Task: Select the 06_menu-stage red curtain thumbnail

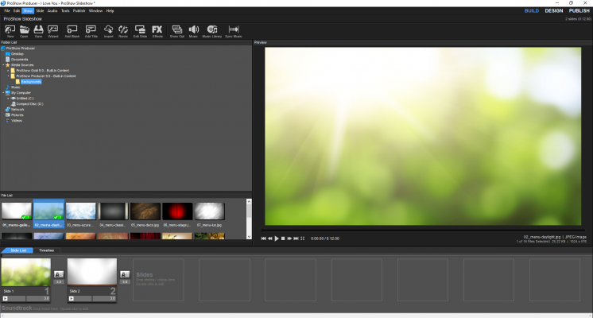Action: (177, 211)
